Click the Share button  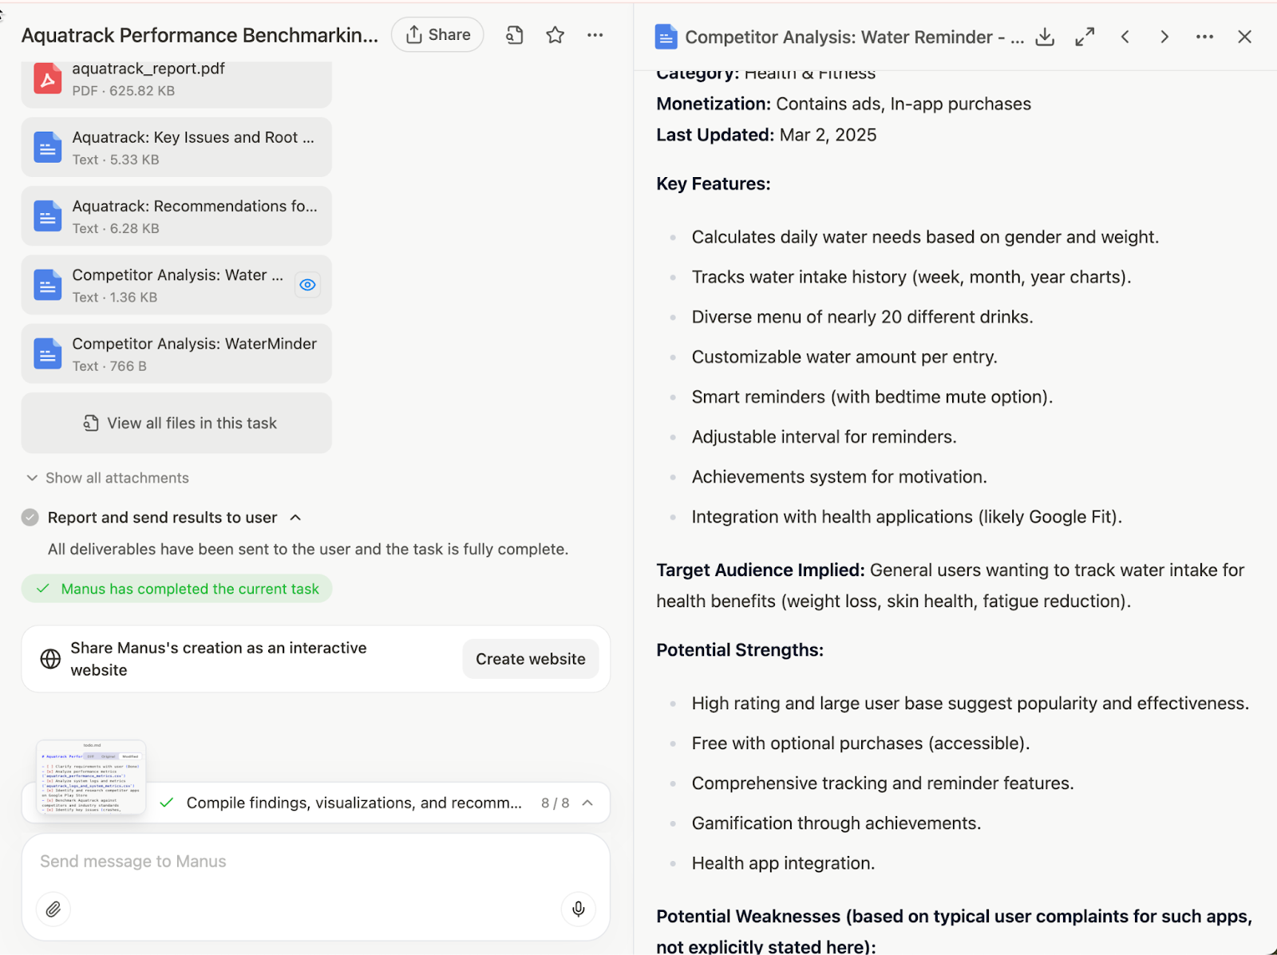[437, 35]
